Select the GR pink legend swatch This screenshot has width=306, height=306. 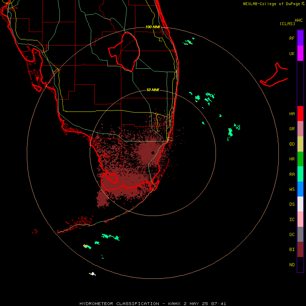click(300, 129)
